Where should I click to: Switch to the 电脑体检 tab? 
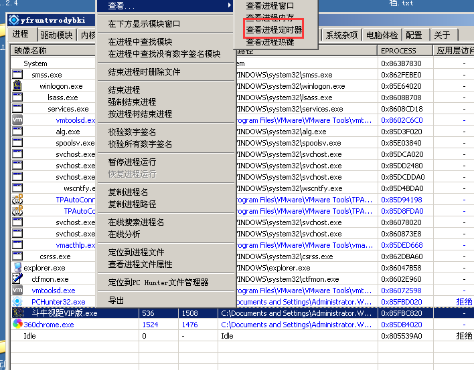(x=382, y=35)
